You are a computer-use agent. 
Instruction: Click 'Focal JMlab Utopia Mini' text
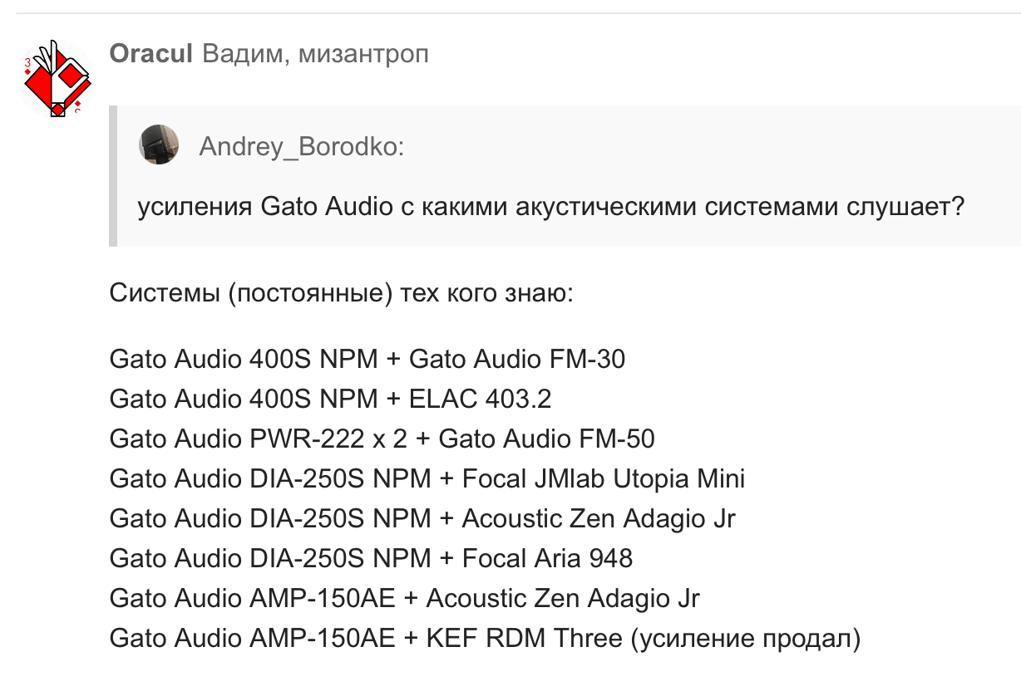click(x=604, y=478)
